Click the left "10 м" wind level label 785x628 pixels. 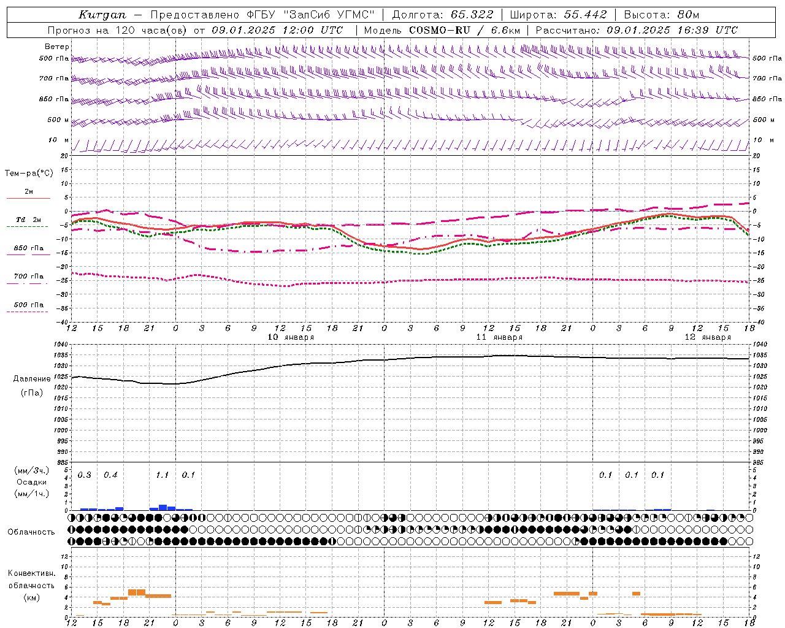coord(59,140)
